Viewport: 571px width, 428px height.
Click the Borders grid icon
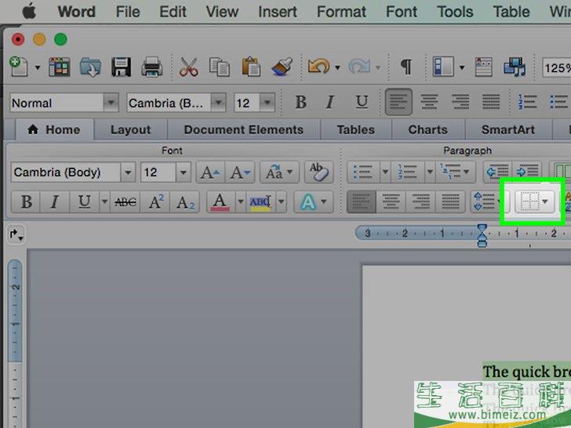click(529, 201)
